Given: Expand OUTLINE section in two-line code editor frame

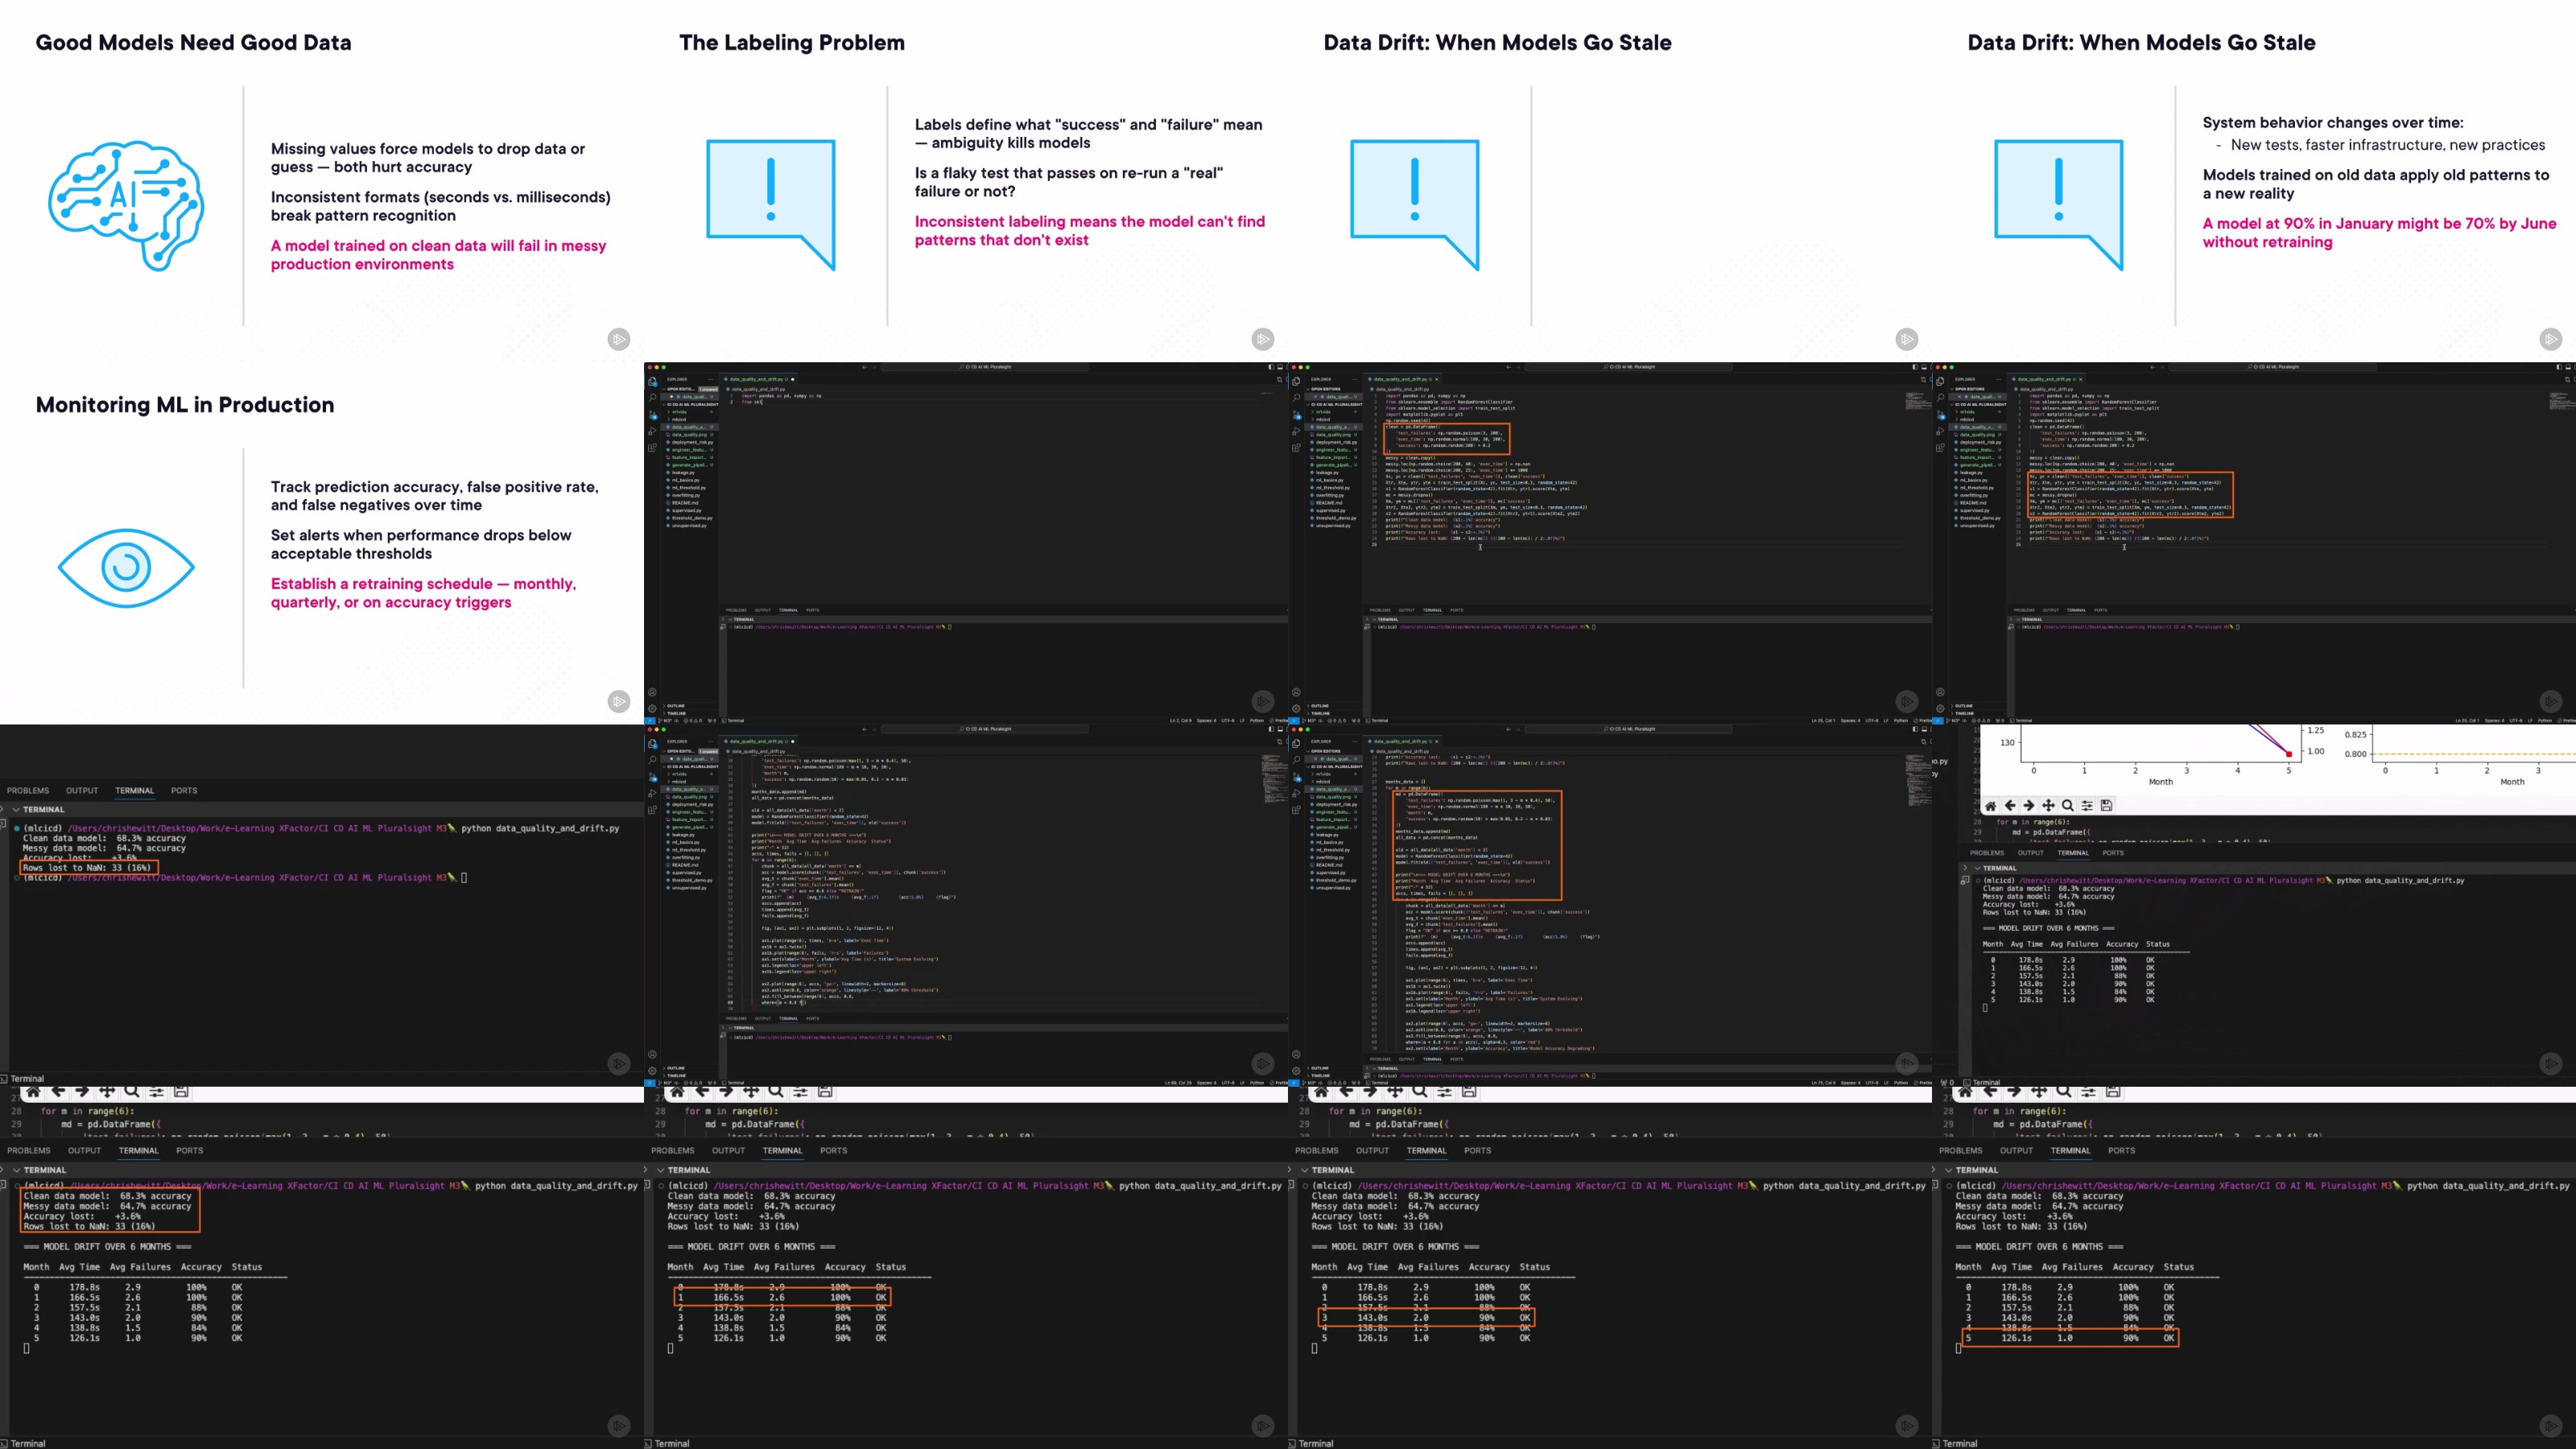Looking at the screenshot, I should pos(676,706).
